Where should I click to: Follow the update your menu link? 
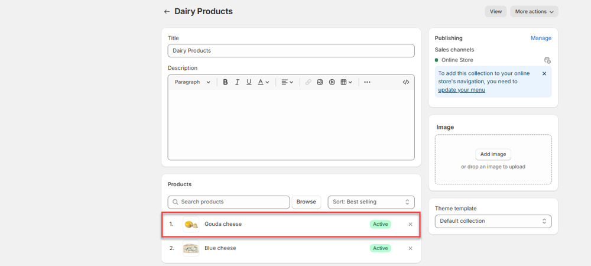462,90
